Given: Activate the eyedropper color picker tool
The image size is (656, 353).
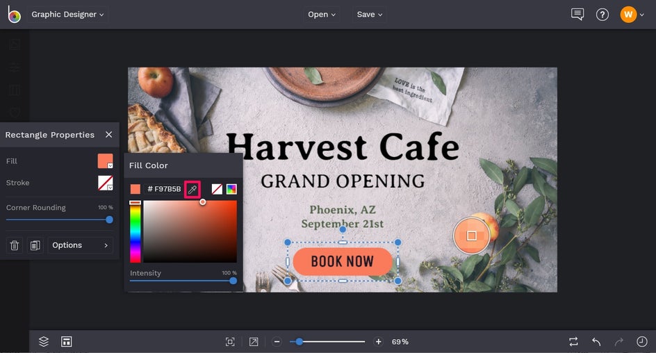Looking at the screenshot, I should 192,190.
